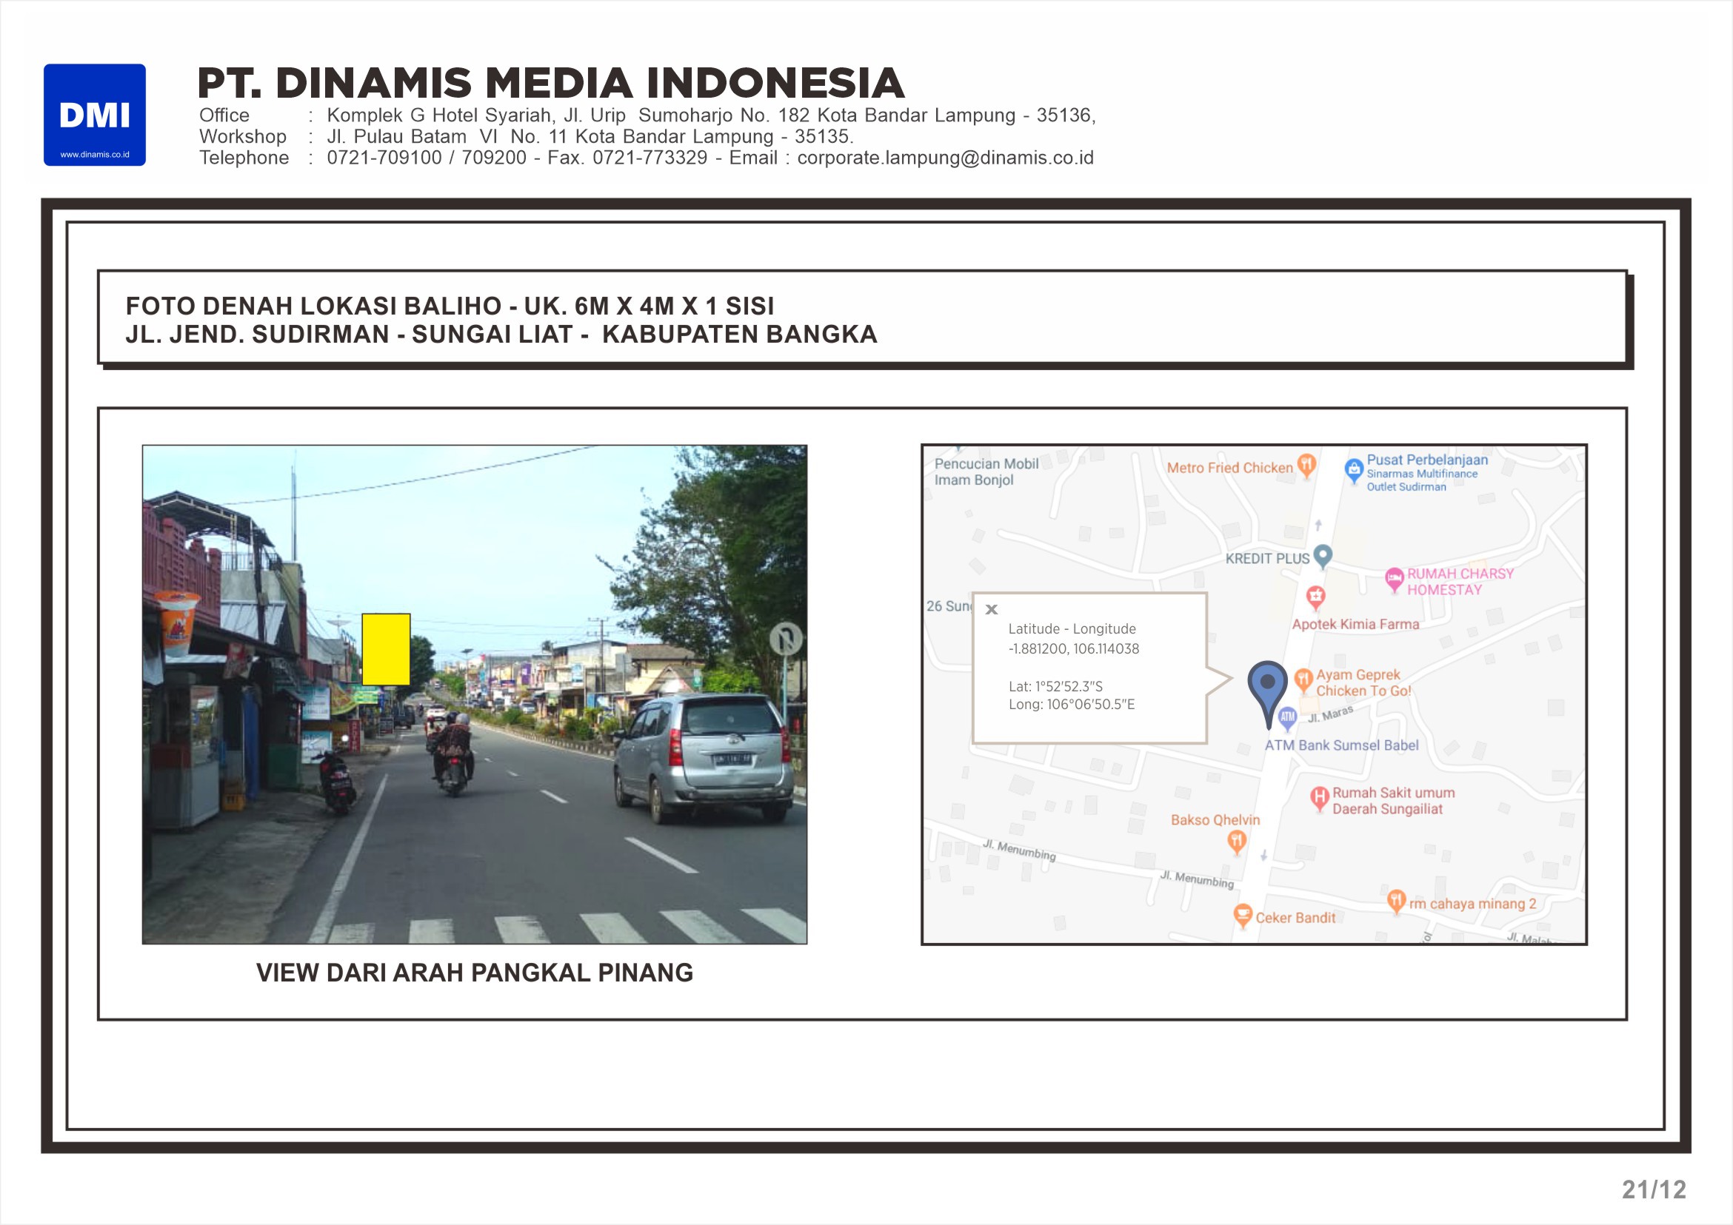
Task: Click the no U-turn road sign in photo
Action: pos(786,640)
